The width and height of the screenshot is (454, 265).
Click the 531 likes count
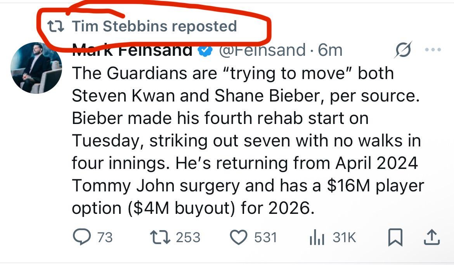click(266, 237)
